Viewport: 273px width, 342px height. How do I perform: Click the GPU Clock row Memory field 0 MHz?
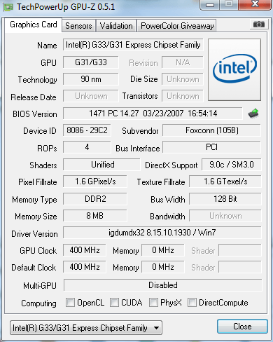pyautogui.click(x=163, y=250)
